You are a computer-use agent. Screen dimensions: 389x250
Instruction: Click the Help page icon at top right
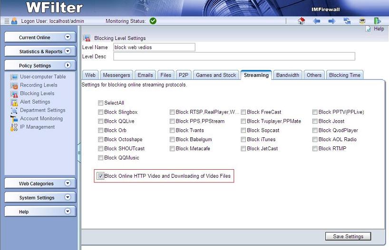pyautogui.click(x=368, y=29)
